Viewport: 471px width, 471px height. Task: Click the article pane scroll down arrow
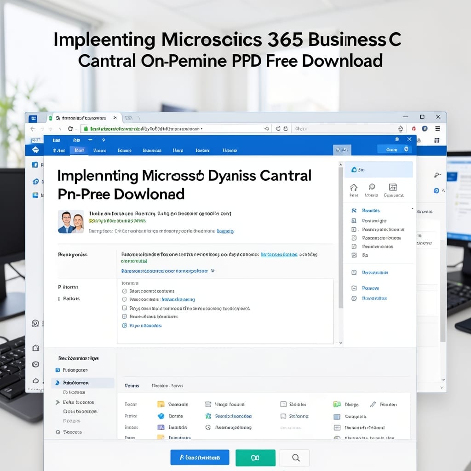pos(341,343)
